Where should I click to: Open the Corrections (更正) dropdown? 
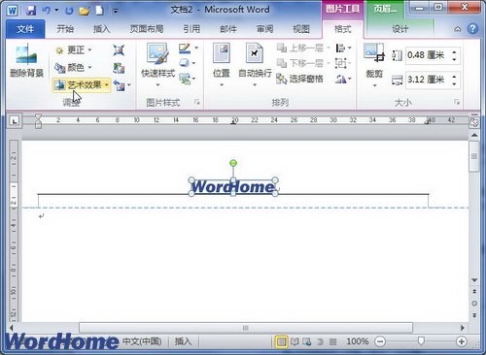click(74, 50)
